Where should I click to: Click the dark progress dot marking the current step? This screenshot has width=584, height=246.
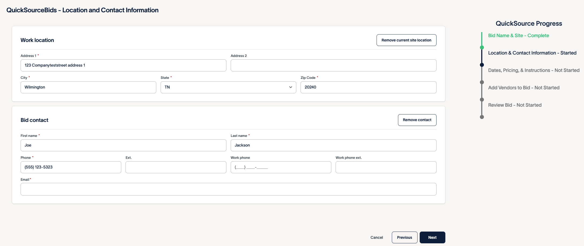[482, 65]
